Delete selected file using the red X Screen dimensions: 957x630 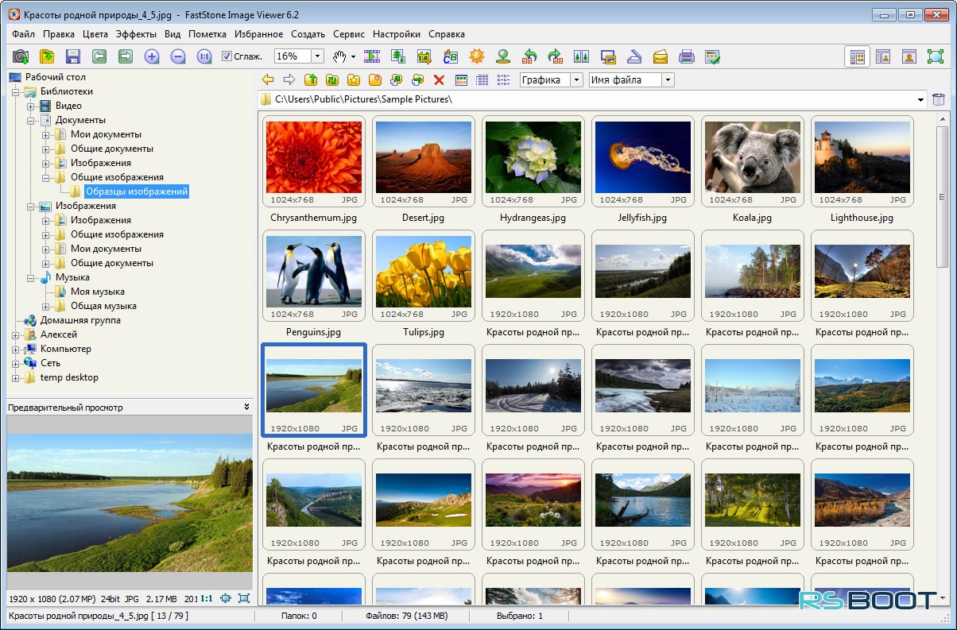[438, 79]
